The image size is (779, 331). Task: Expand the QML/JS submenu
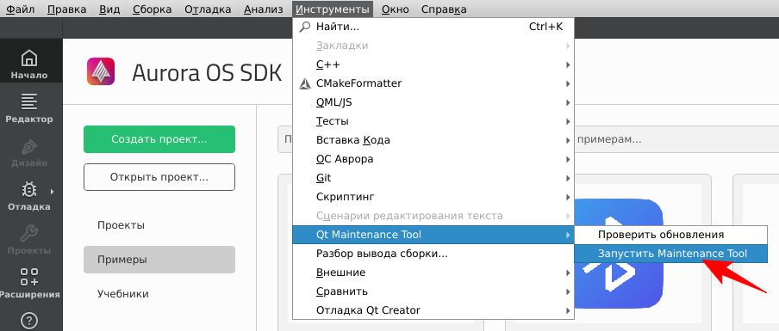point(433,102)
